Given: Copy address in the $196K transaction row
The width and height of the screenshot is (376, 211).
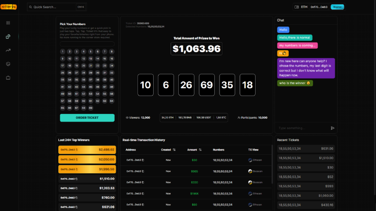Looking at the screenshot, I should pyautogui.click(x=143, y=193).
